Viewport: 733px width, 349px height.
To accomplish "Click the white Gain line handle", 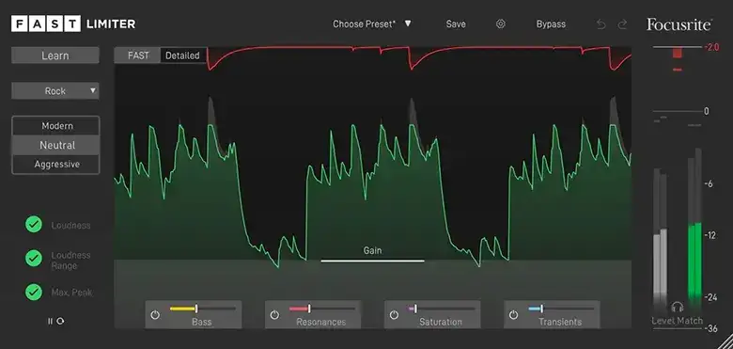I will click(372, 261).
